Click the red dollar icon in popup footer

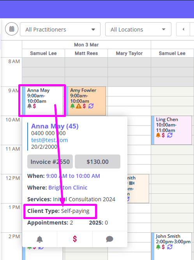tap(75, 239)
